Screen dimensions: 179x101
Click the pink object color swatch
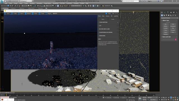[x=176, y=39]
